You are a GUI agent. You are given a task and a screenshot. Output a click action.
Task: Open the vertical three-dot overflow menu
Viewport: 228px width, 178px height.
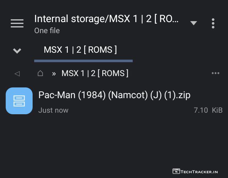tap(213, 23)
